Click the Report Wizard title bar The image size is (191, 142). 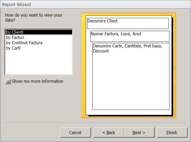click(x=95, y=4)
